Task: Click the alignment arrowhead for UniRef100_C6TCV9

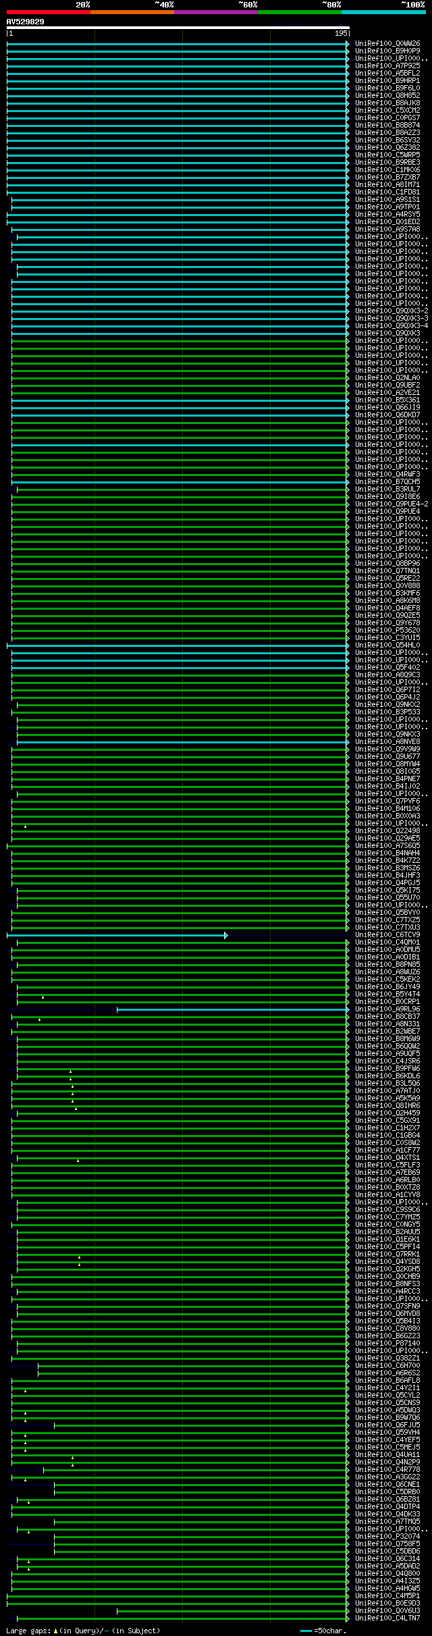Action: click(226, 935)
